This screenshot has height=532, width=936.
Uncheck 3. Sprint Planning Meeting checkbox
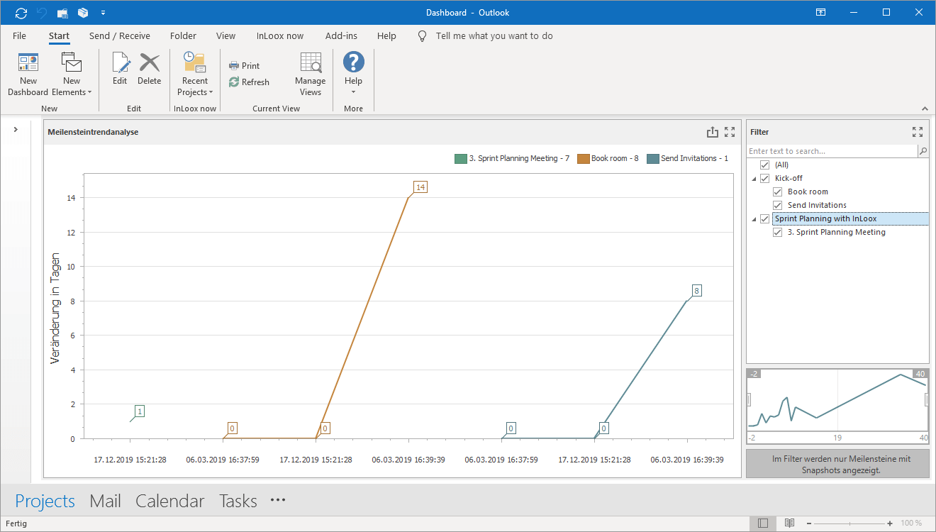point(778,232)
